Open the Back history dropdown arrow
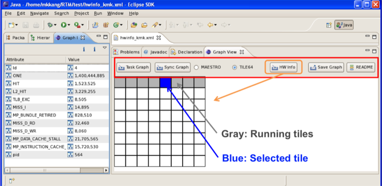Viewport: 382px width, 186px height. click(215, 25)
